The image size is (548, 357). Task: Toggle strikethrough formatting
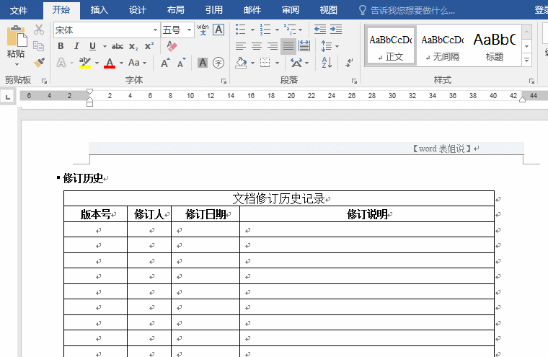coord(117,46)
